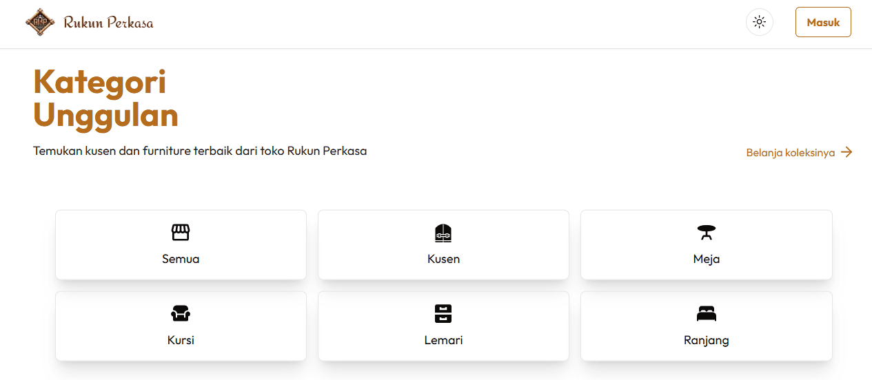Open the Belanja koleksinya link
872x380 pixels.
coord(791,153)
